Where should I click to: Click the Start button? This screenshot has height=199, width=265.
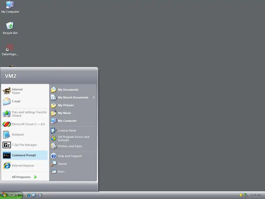(11, 195)
